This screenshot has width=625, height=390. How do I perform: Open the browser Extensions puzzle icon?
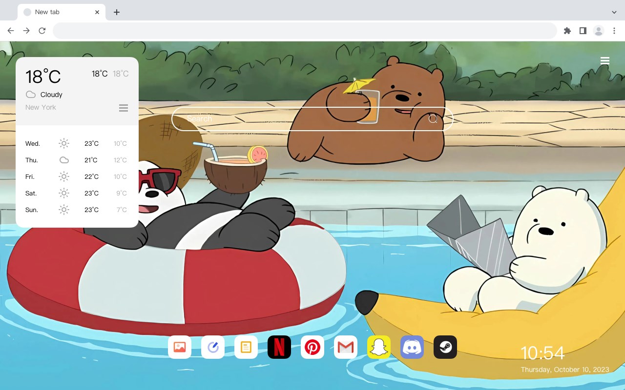coord(567,31)
